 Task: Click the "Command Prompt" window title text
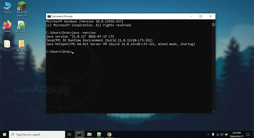click(x=62, y=16)
